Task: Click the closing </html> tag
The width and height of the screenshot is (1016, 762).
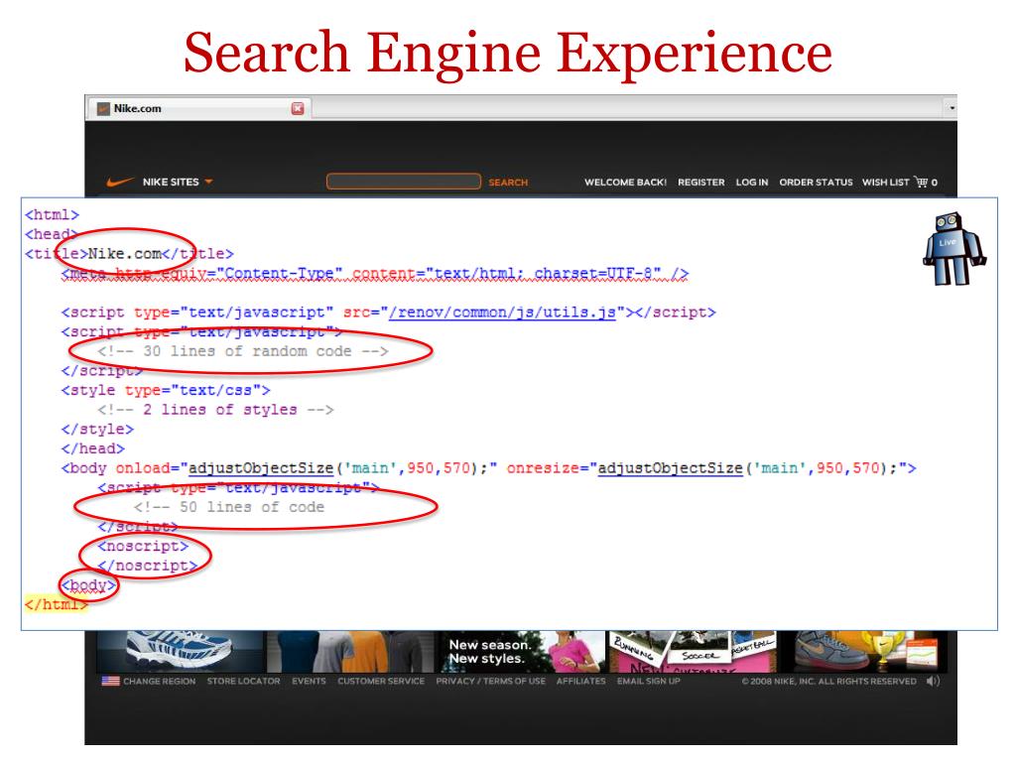Action: pyautogui.click(x=56, y=604)
